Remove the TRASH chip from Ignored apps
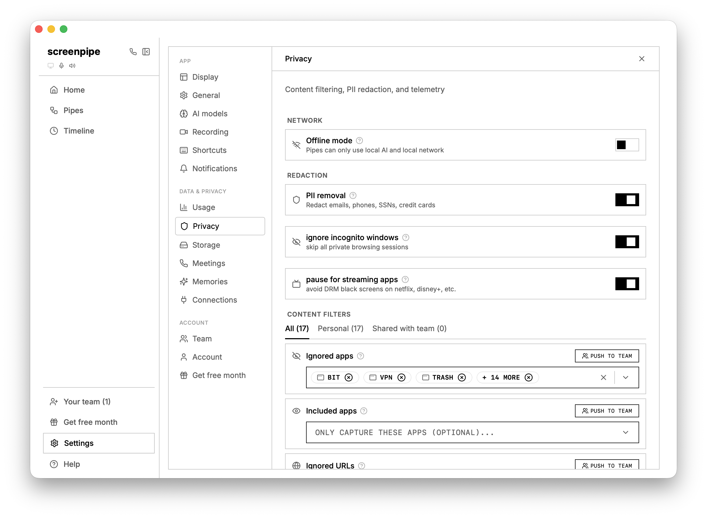The width and height of the screenshot is (707, 518). click(x=462, y=377)
